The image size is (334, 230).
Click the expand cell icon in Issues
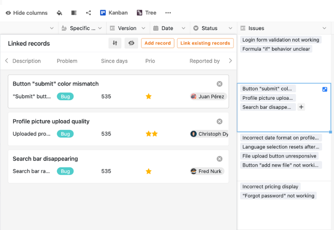click(x=324, y=89)
